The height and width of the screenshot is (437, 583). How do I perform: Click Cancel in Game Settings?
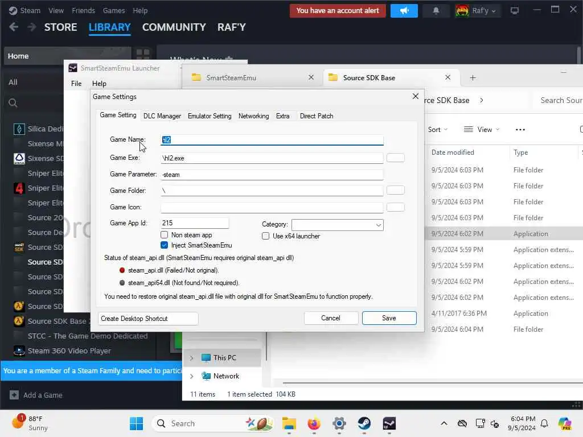click(331, 318)
